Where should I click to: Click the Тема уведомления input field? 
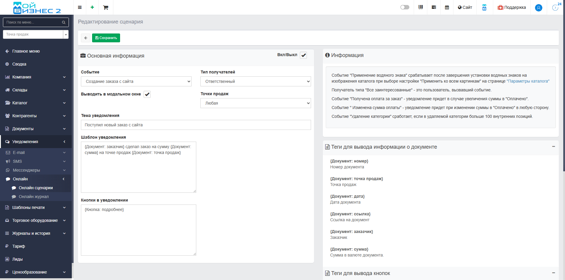196,125
